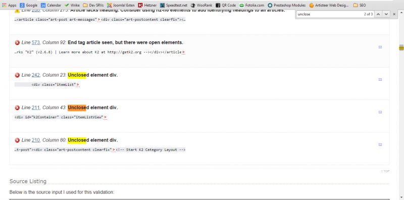Open the Google bookmark
This screenshot has height=200, width=404.
pyautogui.click(x=29, y=5)
